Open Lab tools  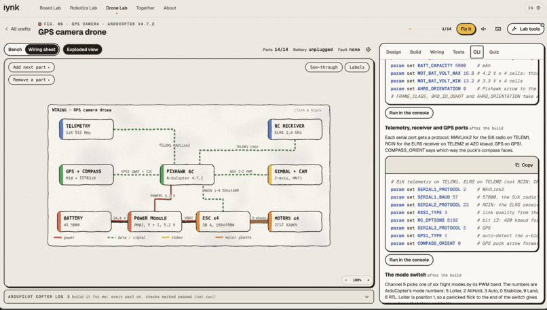[526, 29]
